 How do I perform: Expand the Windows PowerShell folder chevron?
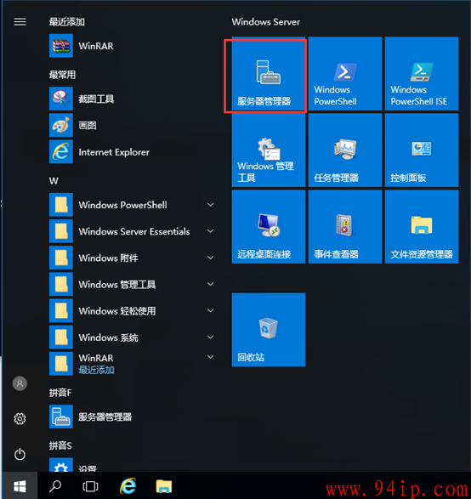[x=210, y=205]
